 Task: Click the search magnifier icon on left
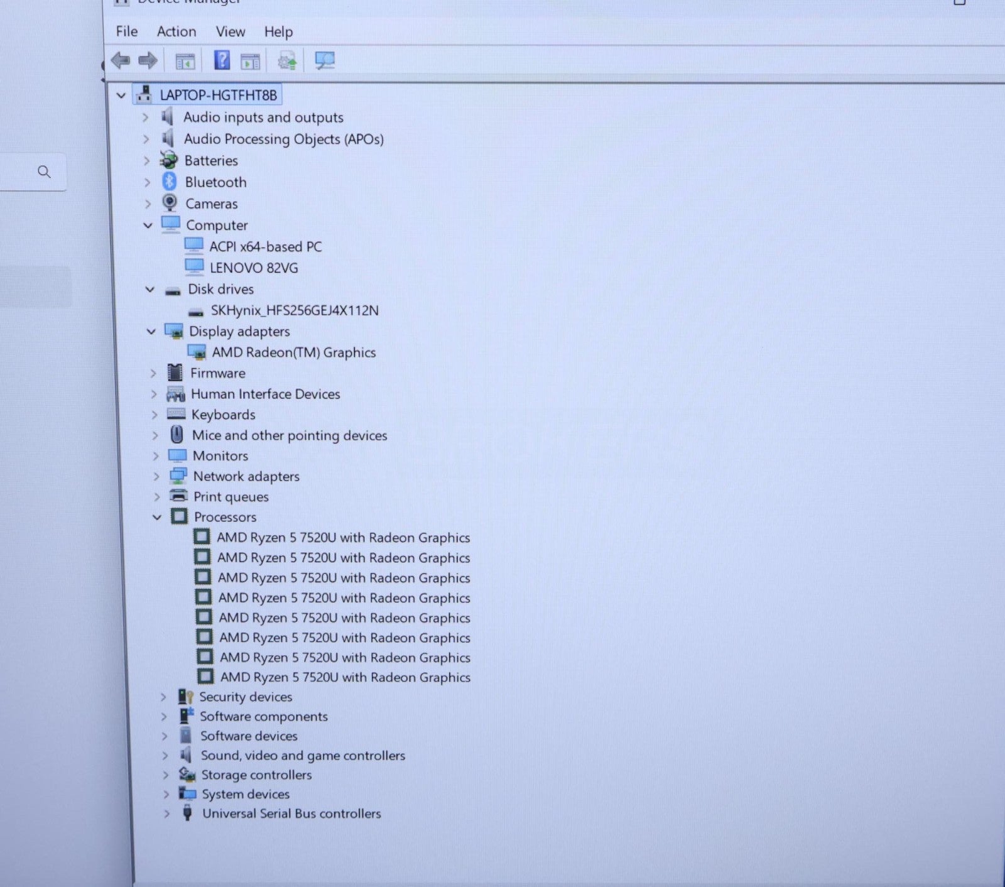pos(44,172)
